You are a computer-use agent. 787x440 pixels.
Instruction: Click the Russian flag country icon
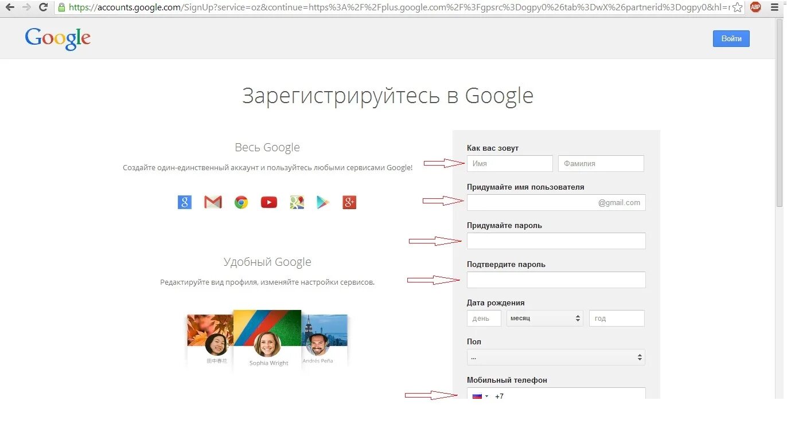477,396
